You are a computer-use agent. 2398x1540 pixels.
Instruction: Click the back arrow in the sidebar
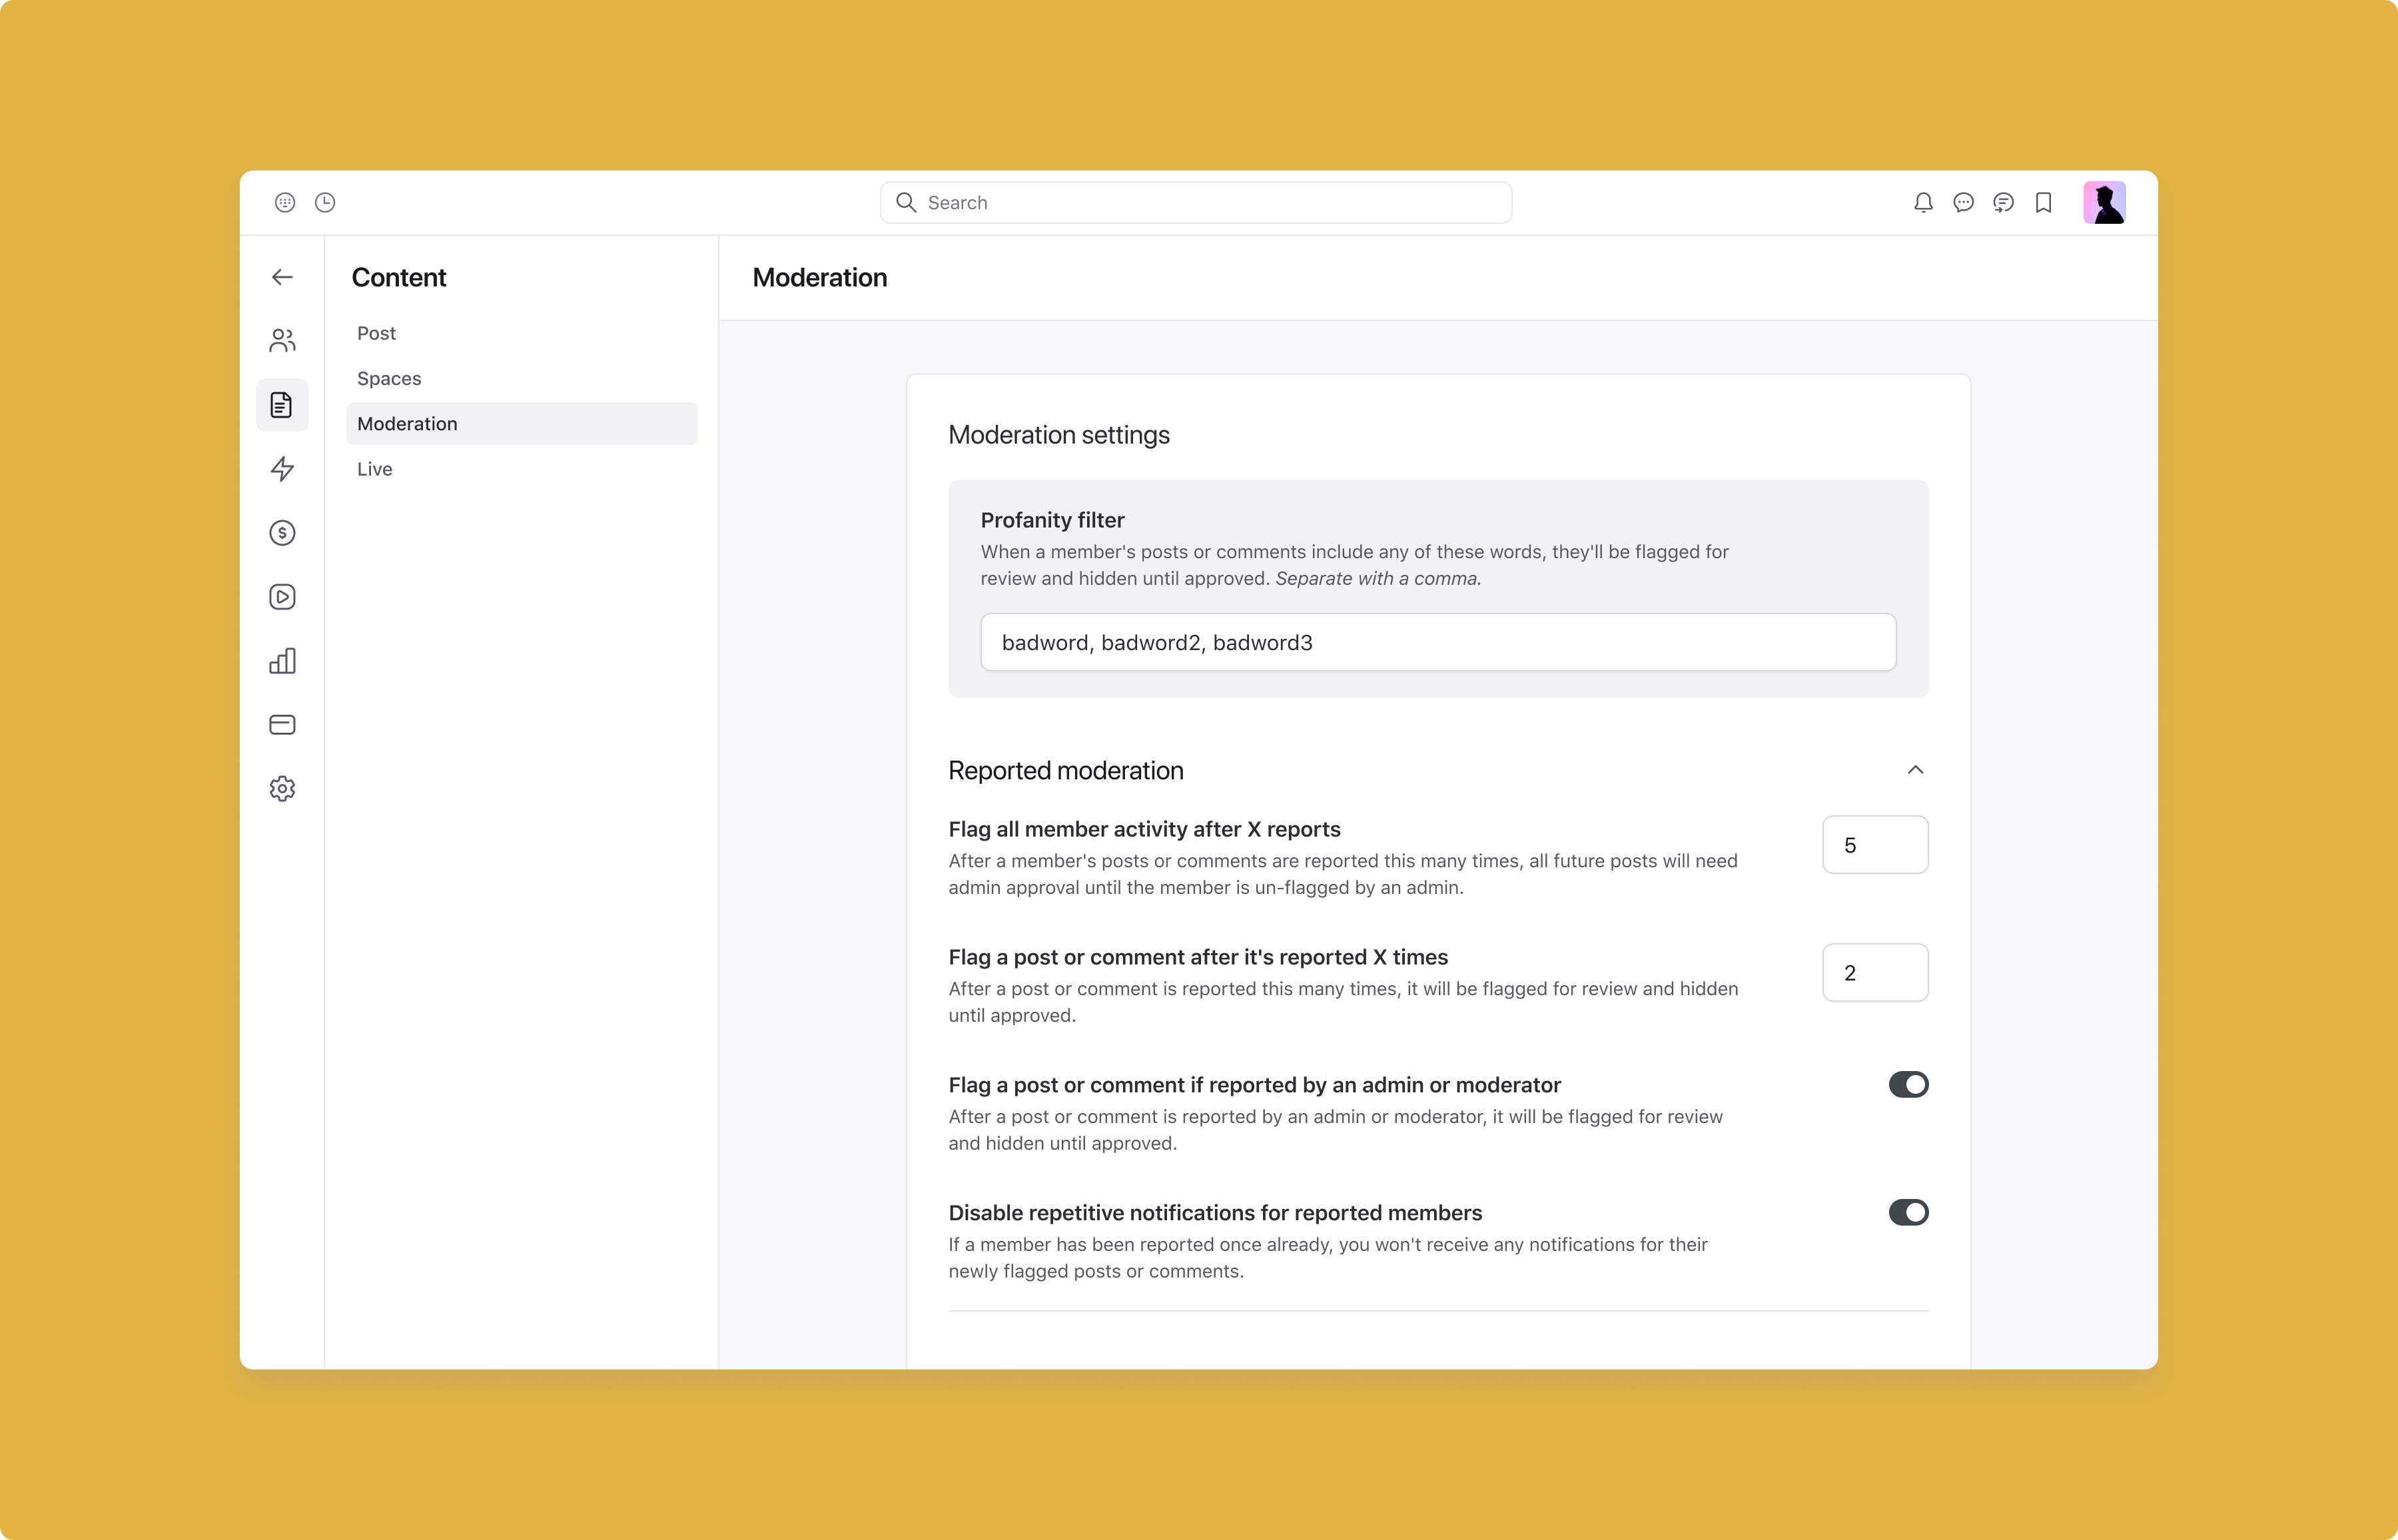click(x=282, y=277)
